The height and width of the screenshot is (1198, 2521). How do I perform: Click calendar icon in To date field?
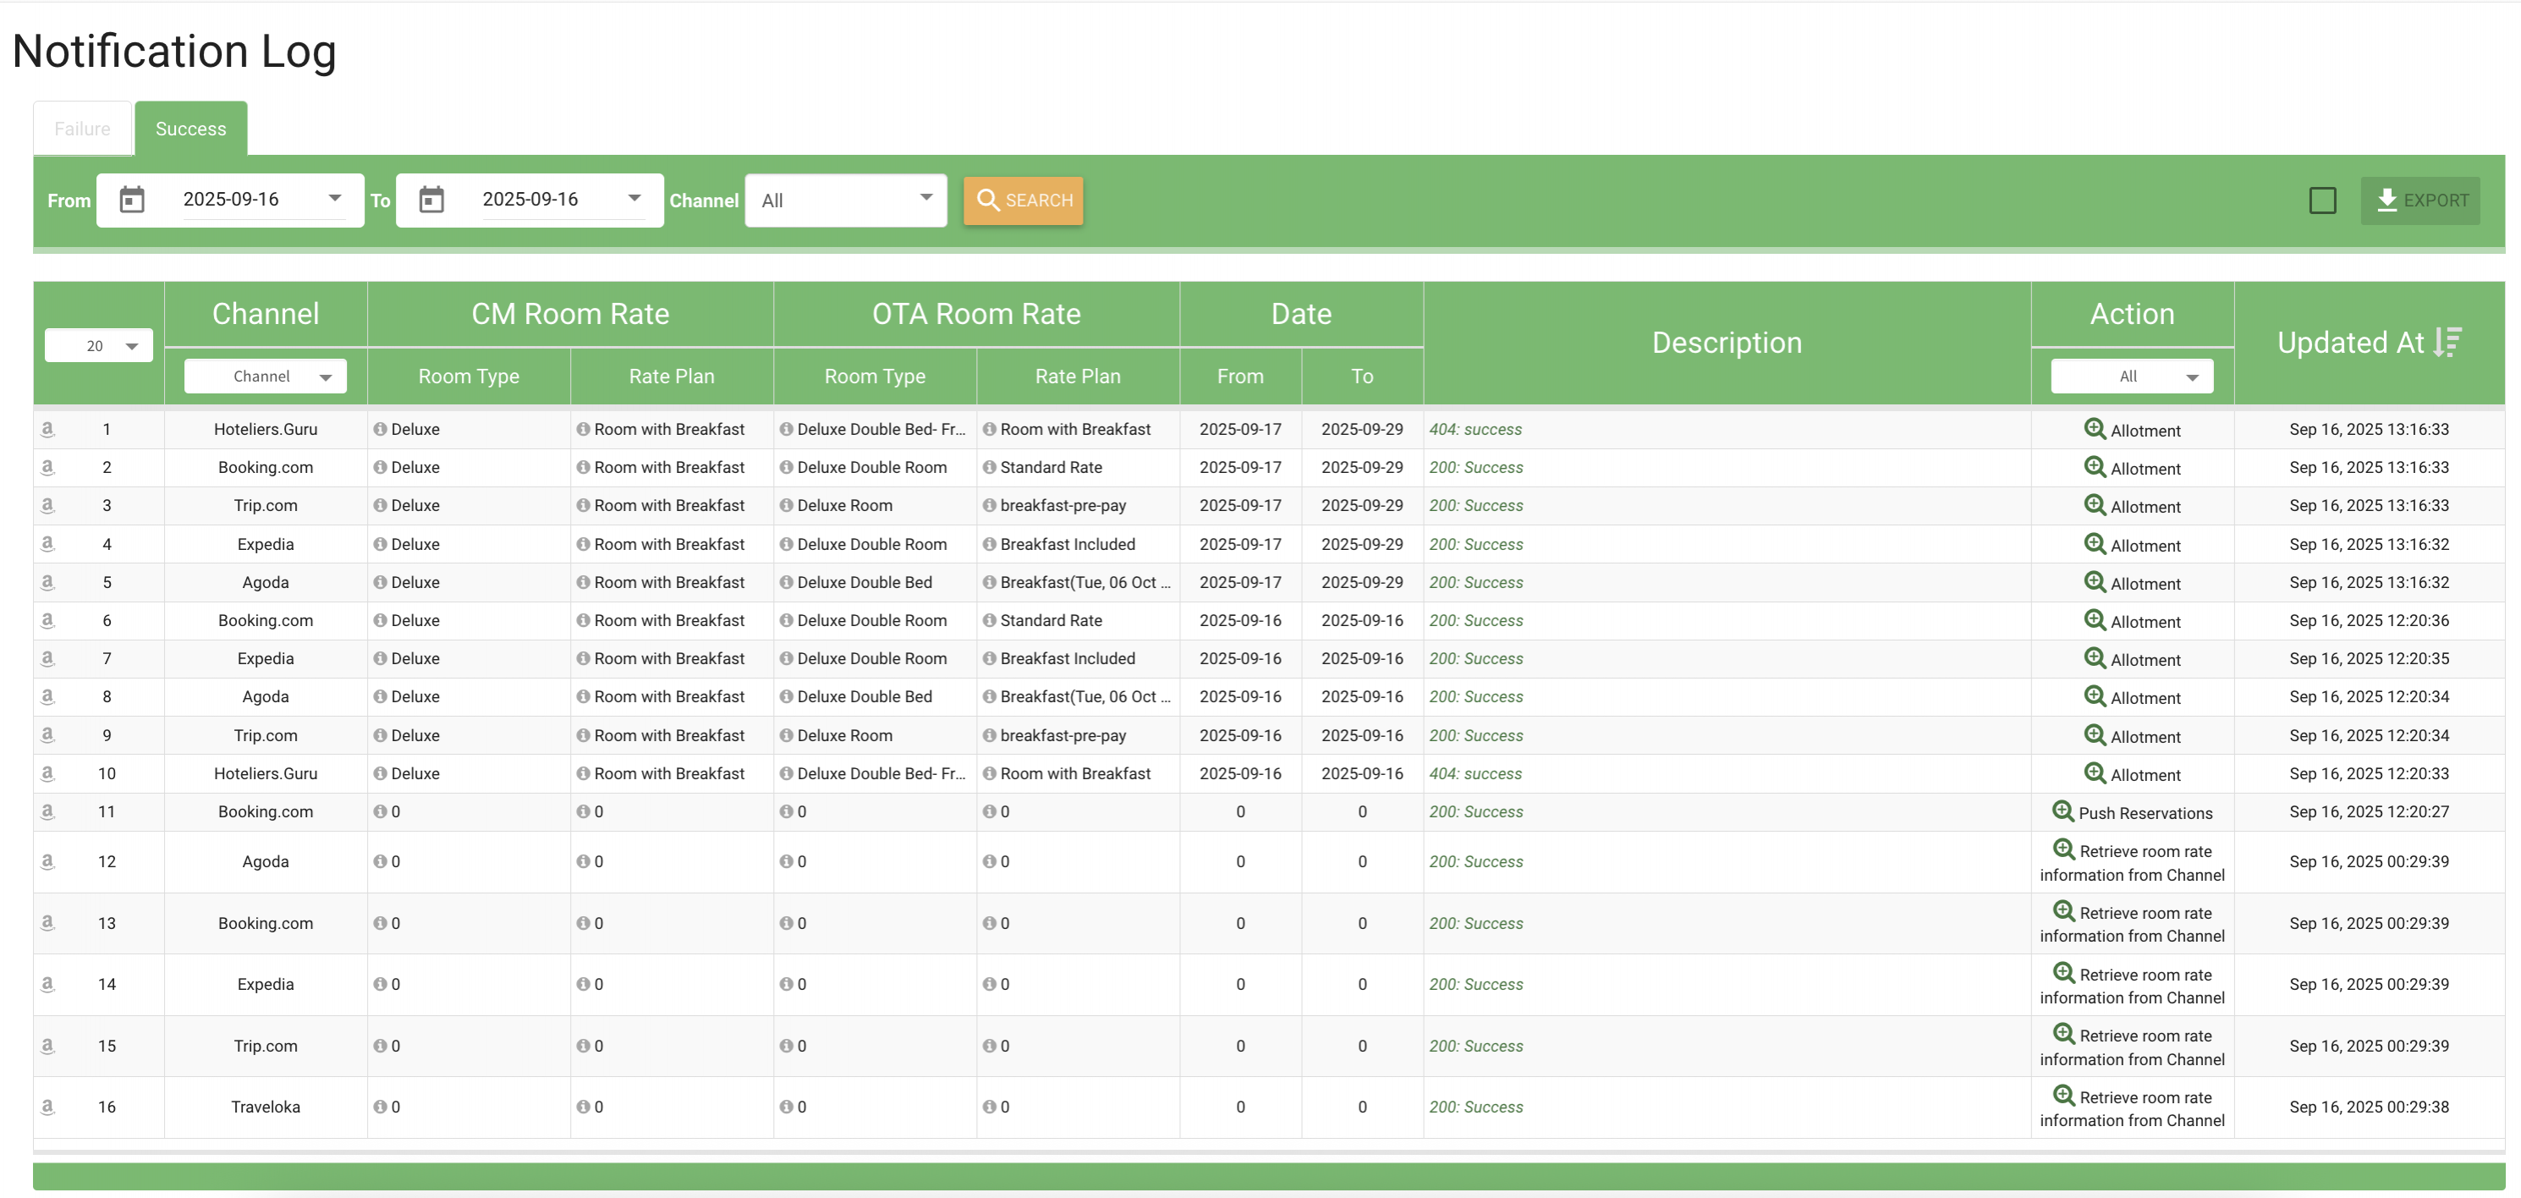pos(431,200)
